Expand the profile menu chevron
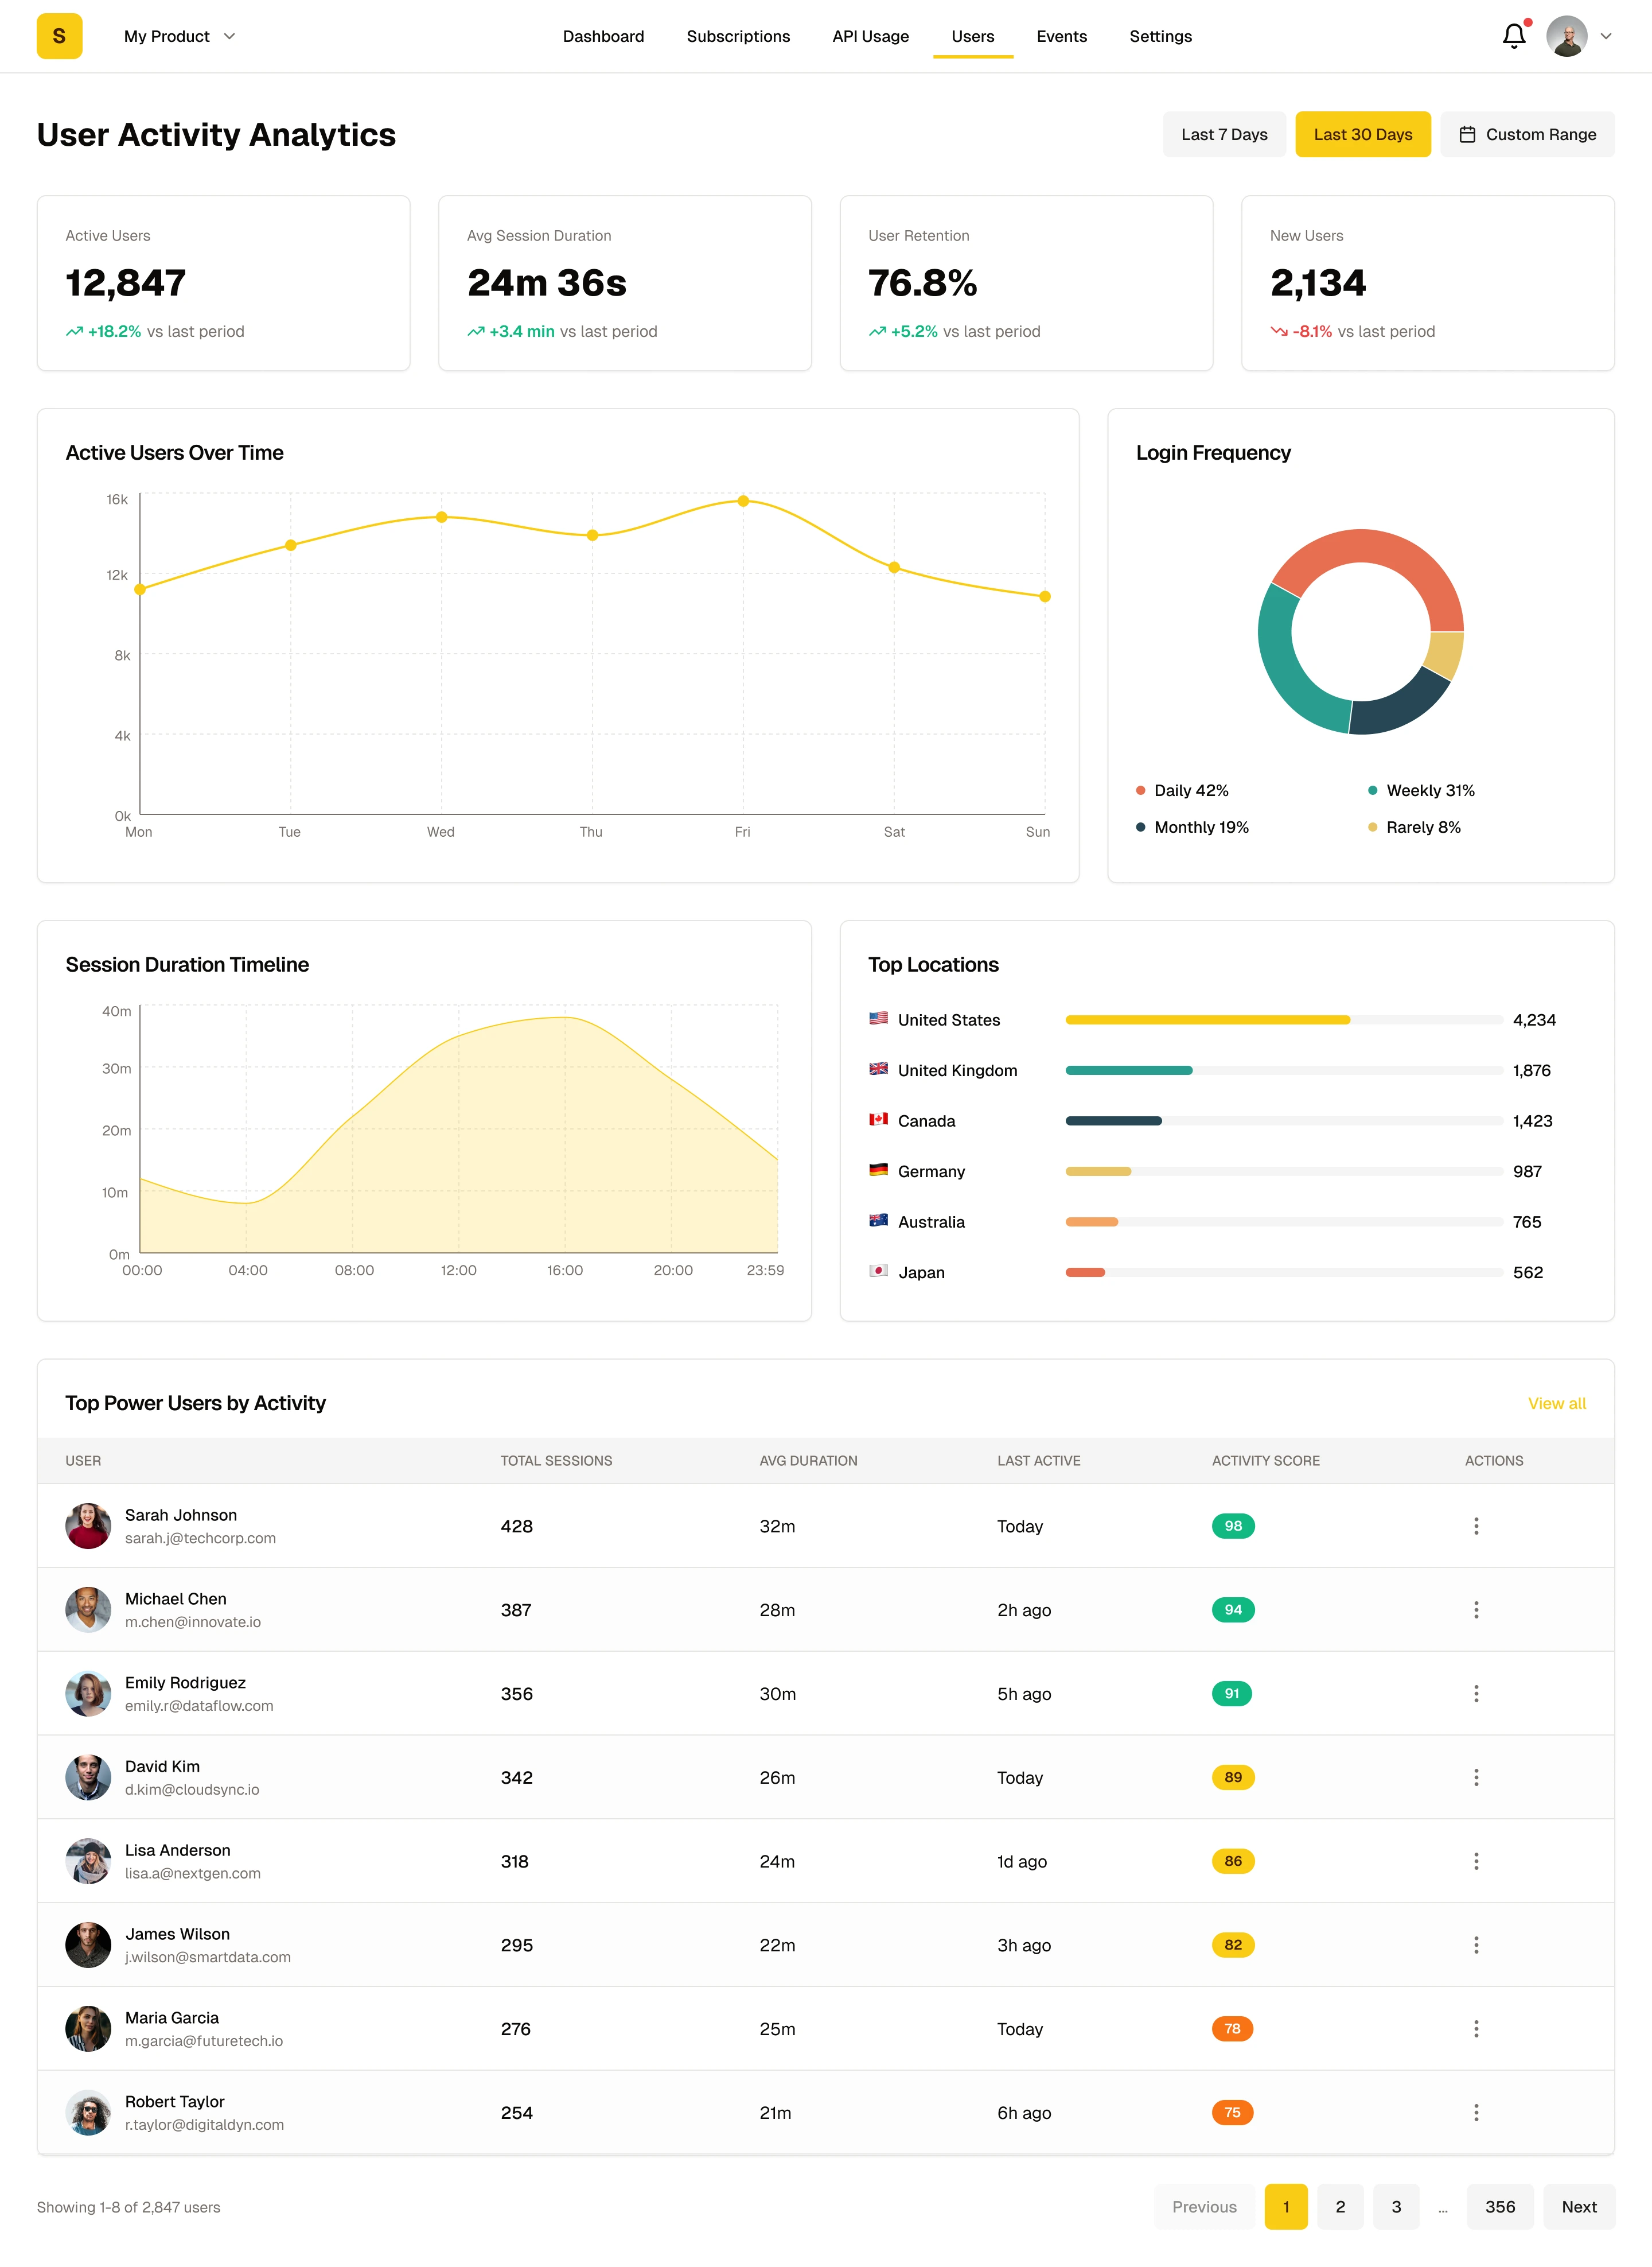 tap(1606, 37)
